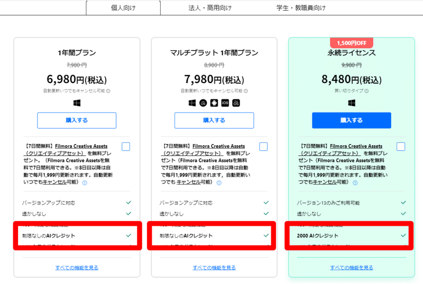Click the Windows icon in 永続ライセンス card

[352, 103]
